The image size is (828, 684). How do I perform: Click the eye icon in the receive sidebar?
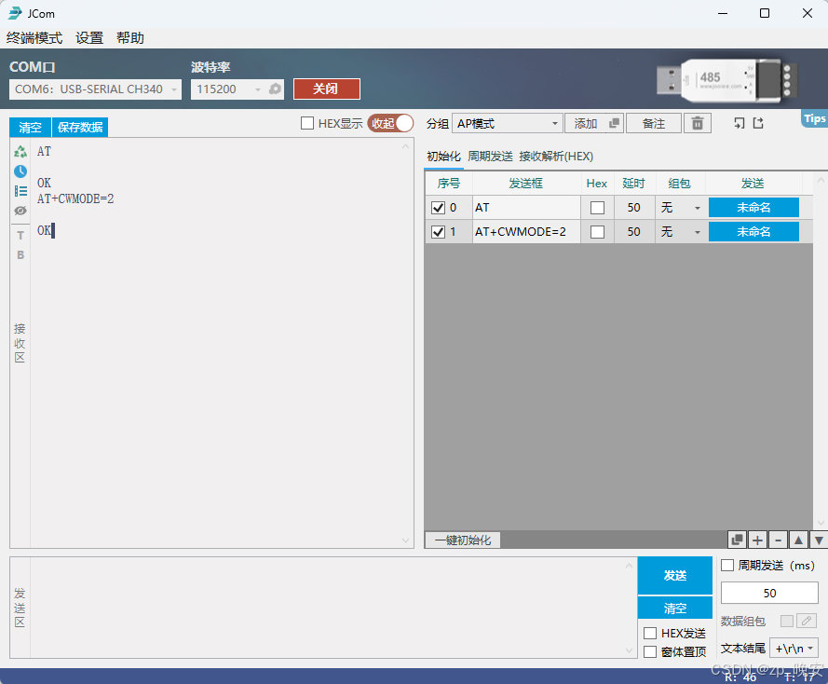click(20, 211)
